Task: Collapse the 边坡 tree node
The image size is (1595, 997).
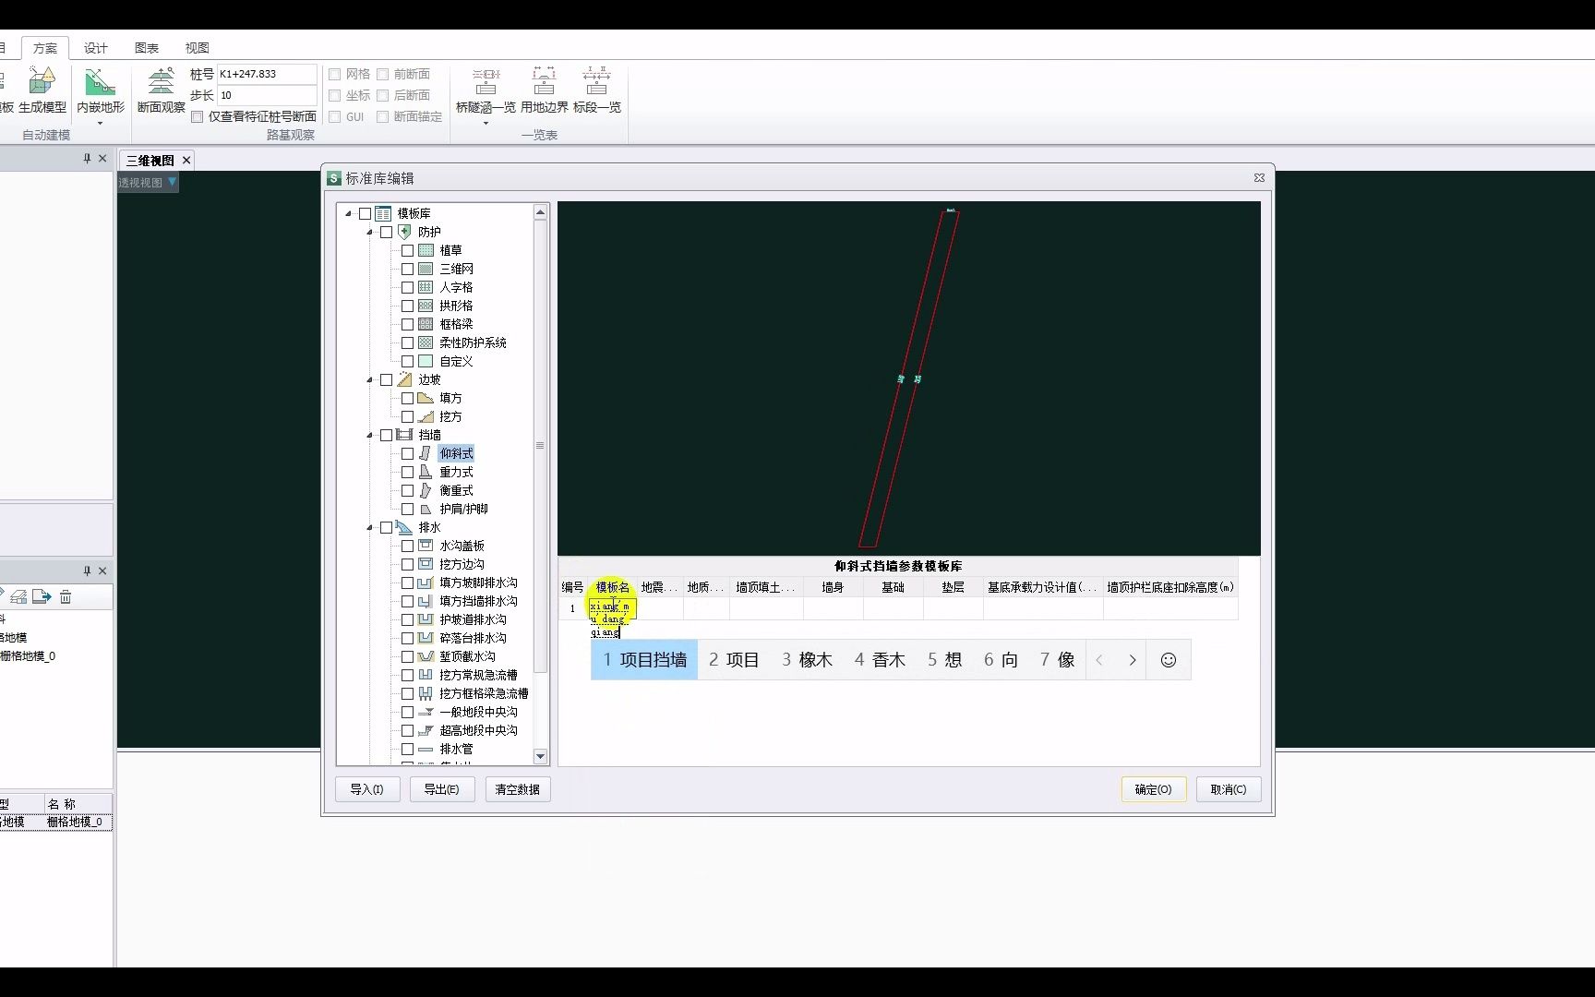Action: pos(370,379)
